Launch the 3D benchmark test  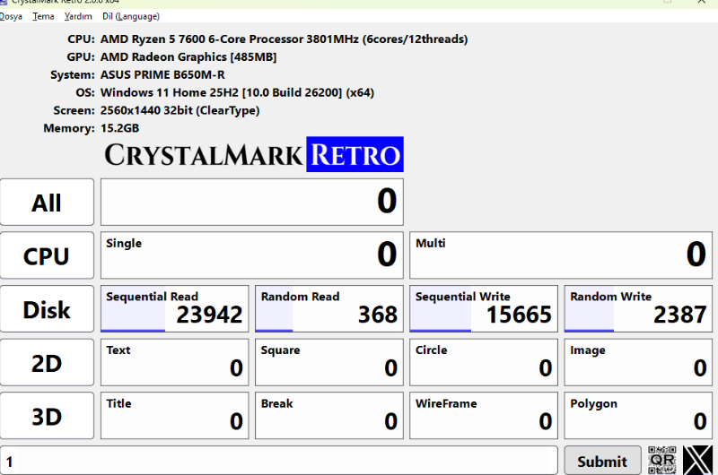tap(47, 417)
